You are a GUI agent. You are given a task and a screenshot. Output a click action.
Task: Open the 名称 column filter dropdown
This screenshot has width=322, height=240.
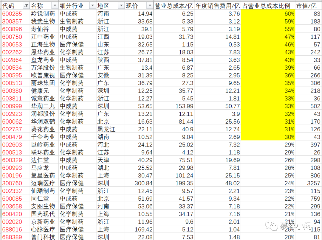[x=55, y=6]
